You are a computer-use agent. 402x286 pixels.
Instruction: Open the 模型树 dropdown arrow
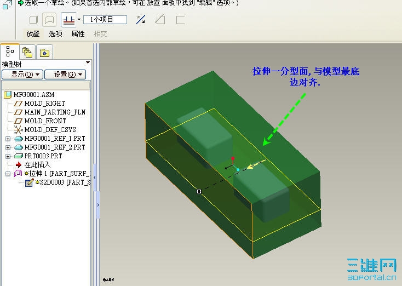(88, 62)
